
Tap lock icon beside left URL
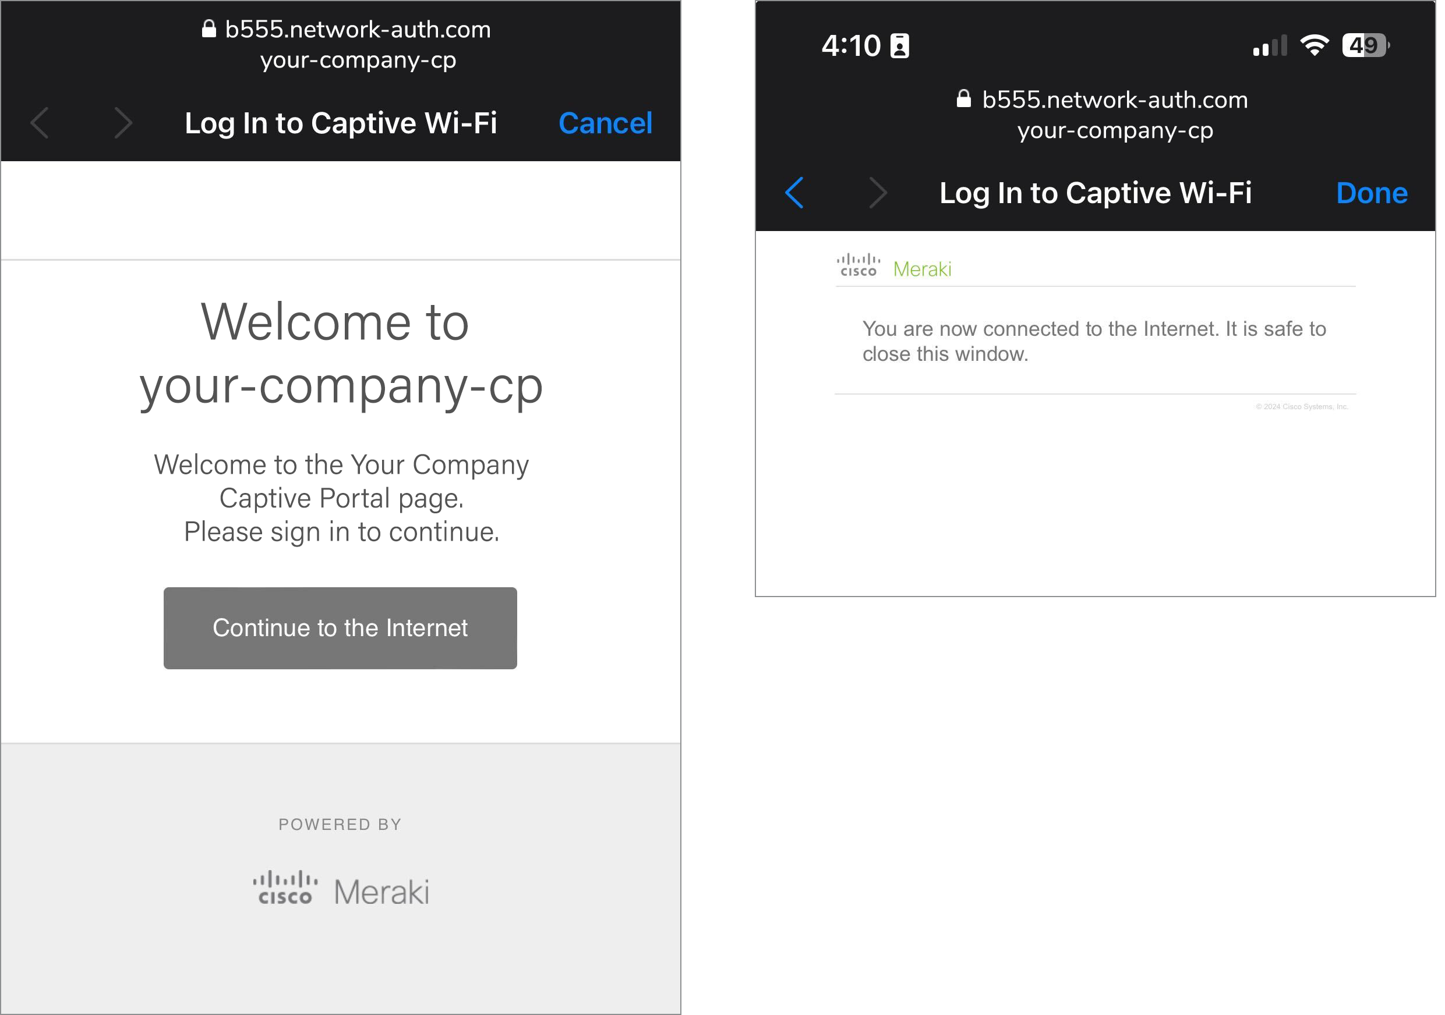(209, 29)
